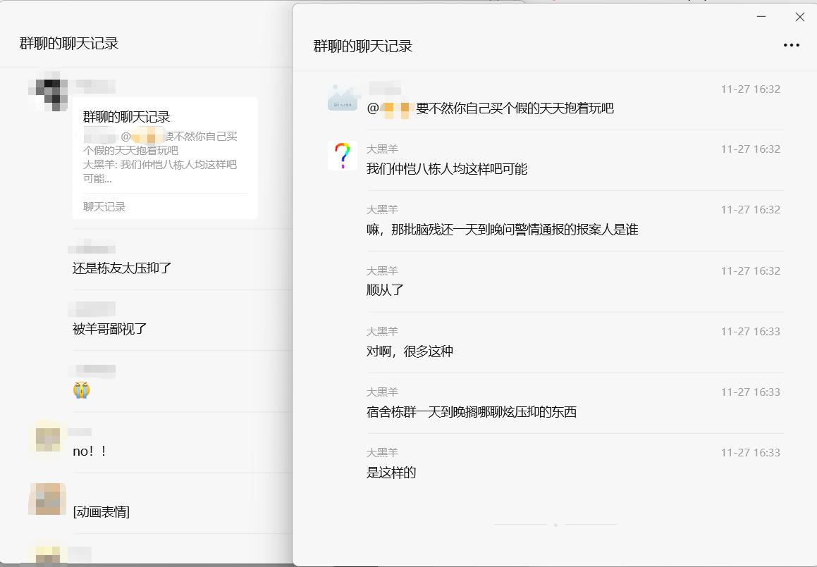Select the message 我们仲恺八栋人均这样吧可能
This screenshot has height=567, width=817.
pyautogui.click(x=447, y=169)
